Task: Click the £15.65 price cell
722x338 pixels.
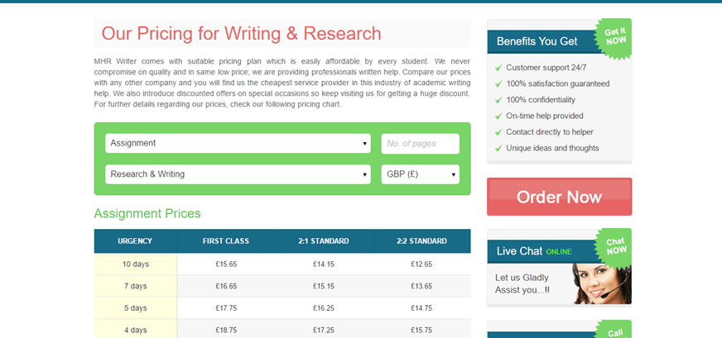Action: [226, 264]
